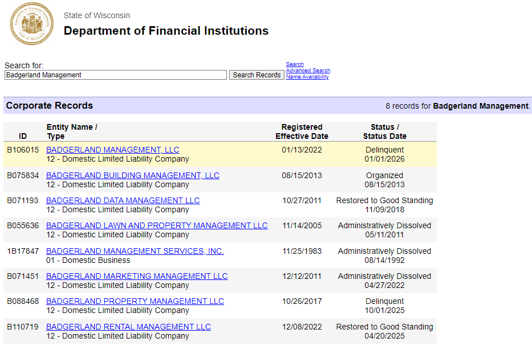Click the State of Wisconsin text

[x=97, y=15]
